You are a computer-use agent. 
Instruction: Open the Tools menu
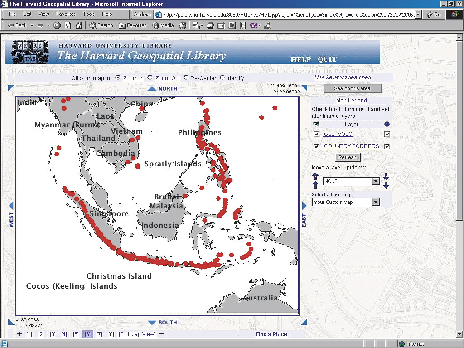[x=89, y=14]
